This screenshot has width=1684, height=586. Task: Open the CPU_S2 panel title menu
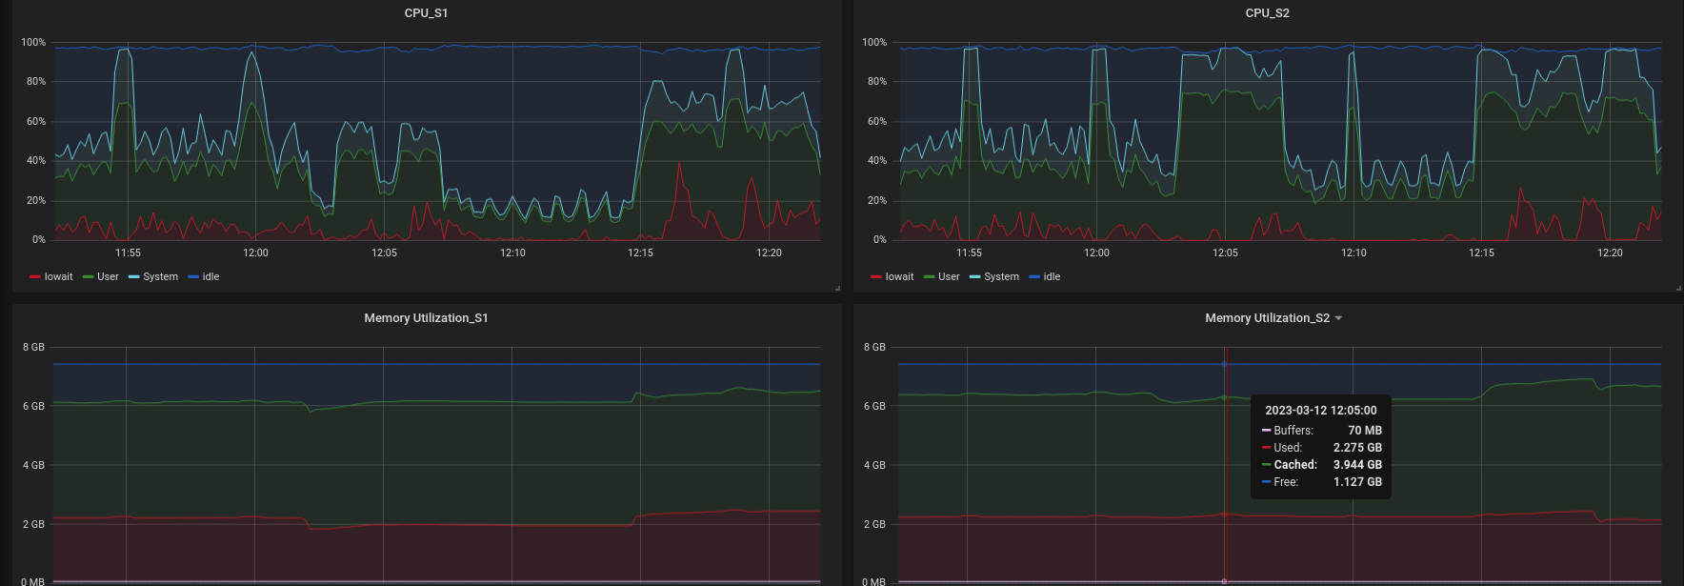coord(1267,13)
